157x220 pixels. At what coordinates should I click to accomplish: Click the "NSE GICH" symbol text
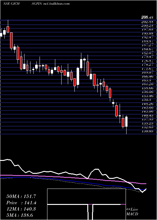click(11, 4)
